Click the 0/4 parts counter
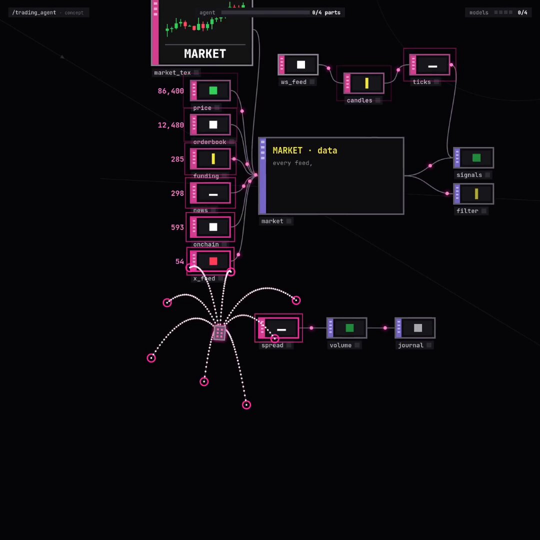Image resolution: width=540 pixels, height=540 pixels. tap(326, 12)
